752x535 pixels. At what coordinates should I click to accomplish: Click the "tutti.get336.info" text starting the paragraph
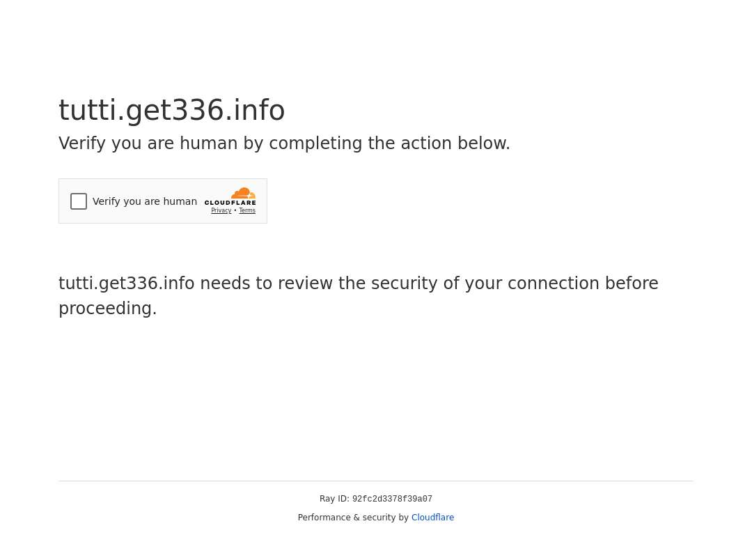point(127,284)
